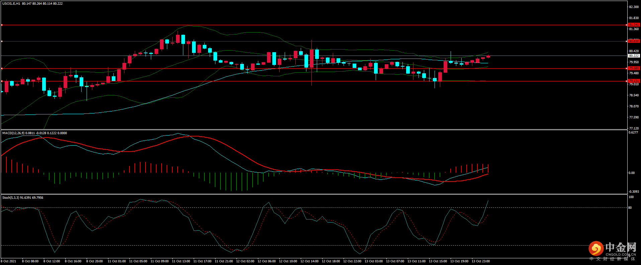
Task: Click the right-end handle of the 79.131 line
Action: 626,81
